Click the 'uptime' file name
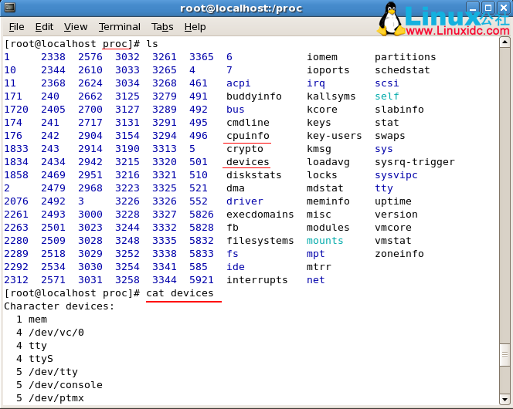The width and height of the screenshot is (513, 409). (393, 201)
